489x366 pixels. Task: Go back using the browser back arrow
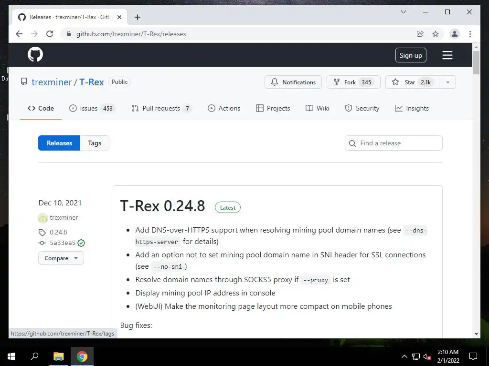click(19, 34)
